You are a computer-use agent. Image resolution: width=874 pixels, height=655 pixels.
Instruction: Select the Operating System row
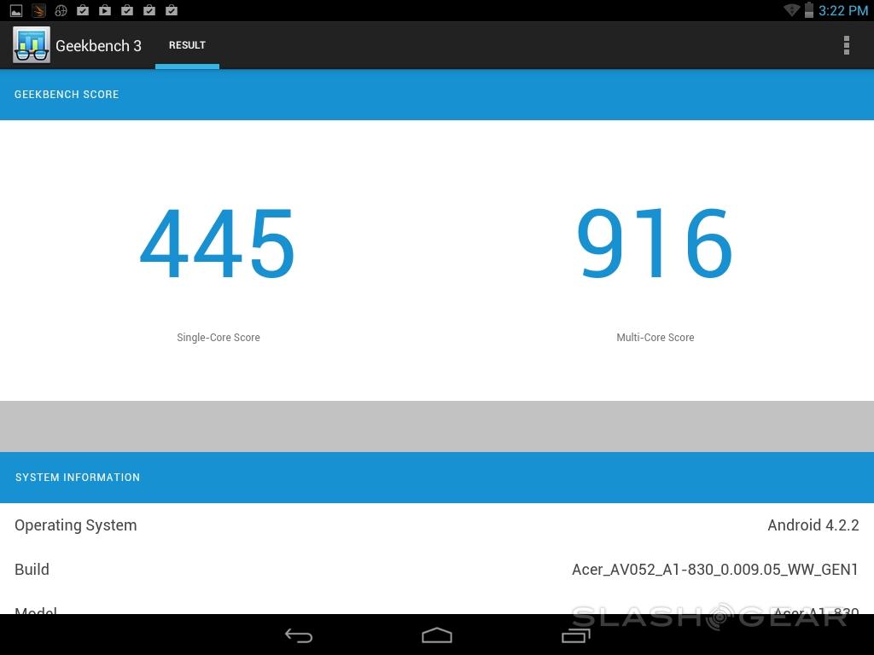[x=437, y=525]
